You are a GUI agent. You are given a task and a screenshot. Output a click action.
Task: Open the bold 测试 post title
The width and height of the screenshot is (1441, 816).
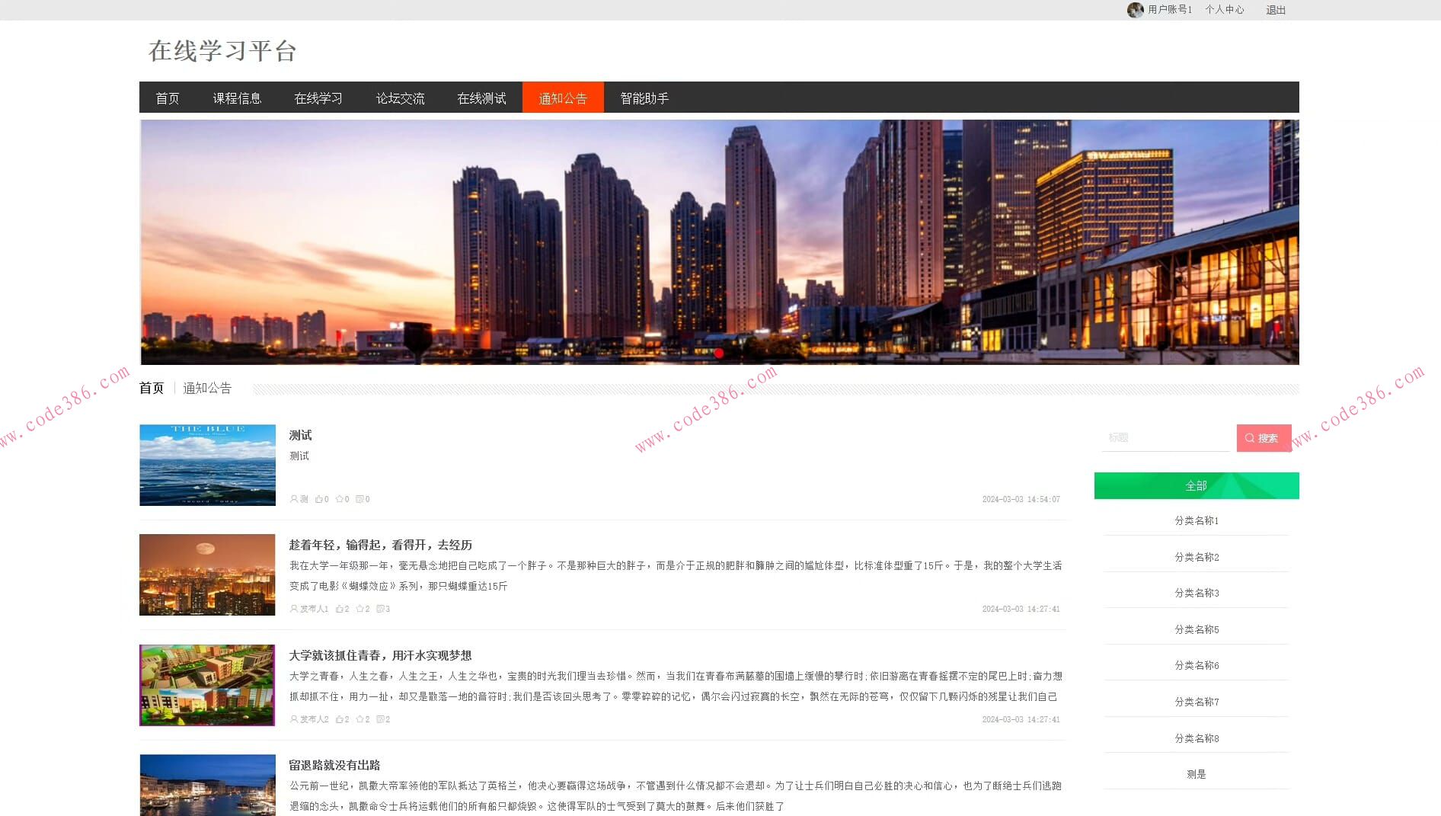tap(300, 436)
